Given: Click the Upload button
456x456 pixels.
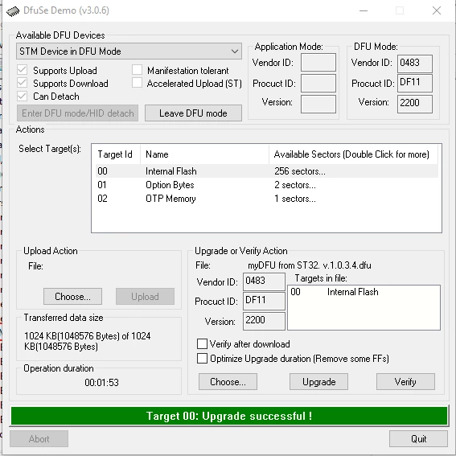Looking at the screenshot, I should tap(145, 297).
